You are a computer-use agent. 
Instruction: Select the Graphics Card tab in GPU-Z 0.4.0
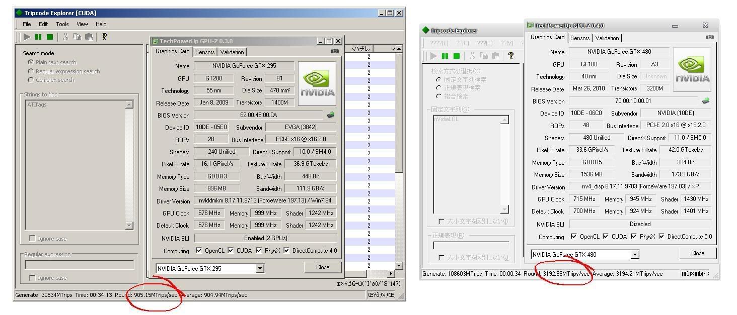pos(548,37)
